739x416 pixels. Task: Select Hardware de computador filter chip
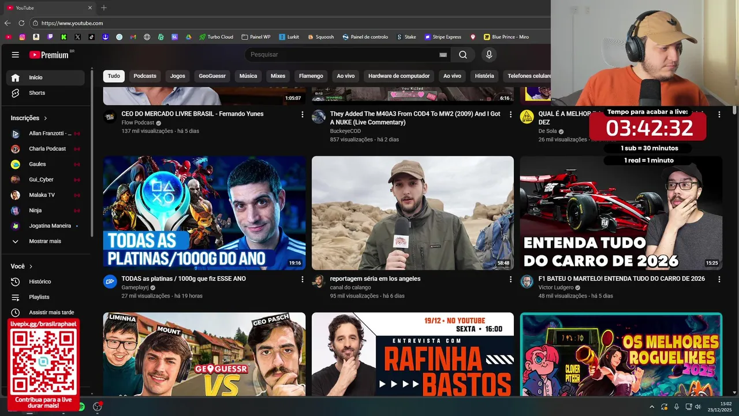pyautogui.click(x=399, y=76)
